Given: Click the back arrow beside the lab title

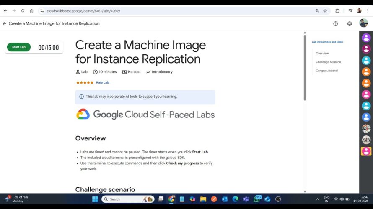Looking at the screenshot, I should tap(4, 23).
